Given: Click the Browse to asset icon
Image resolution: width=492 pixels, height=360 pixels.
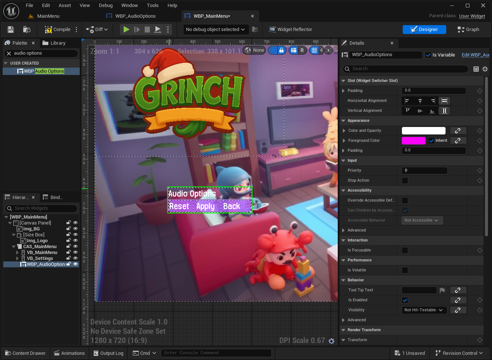Looking at the screenshot, I should [27, 30].
